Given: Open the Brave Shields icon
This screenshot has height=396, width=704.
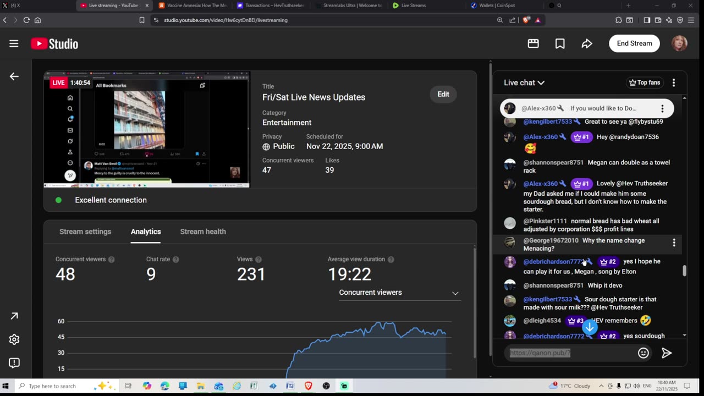Looking at the screenshot, I should coord(526,20).
